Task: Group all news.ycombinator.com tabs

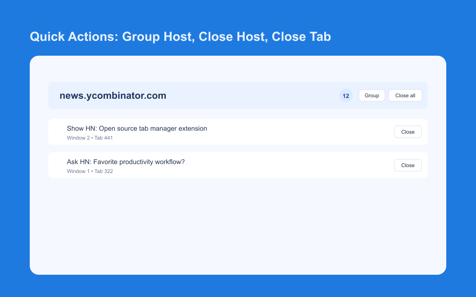Action: (372, 95)
